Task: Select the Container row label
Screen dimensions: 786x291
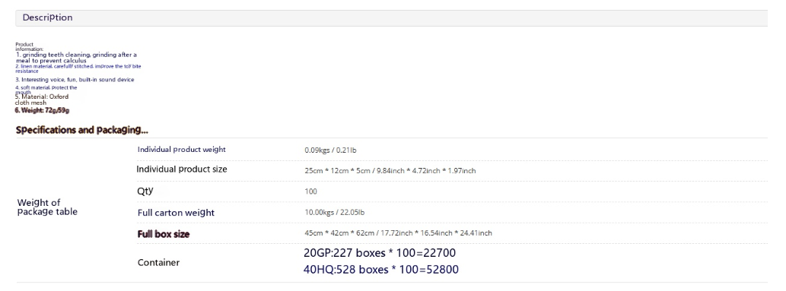Action: coord(158,262)
